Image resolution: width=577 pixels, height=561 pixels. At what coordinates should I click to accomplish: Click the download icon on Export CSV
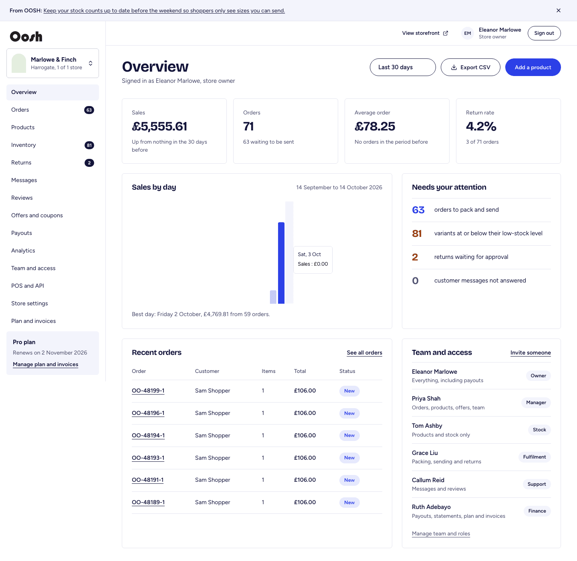point(454,67)
